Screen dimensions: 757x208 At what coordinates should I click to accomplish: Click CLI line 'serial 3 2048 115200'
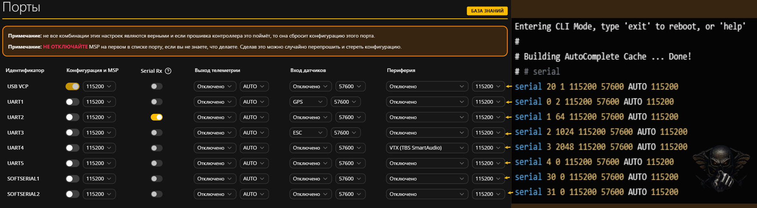point(601,147)
